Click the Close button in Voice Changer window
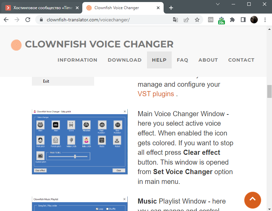 [x=119, y=170]
